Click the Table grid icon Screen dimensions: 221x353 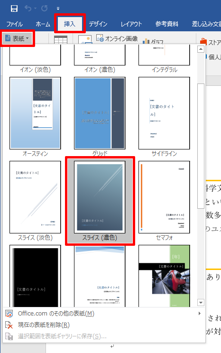click(61, 40)
